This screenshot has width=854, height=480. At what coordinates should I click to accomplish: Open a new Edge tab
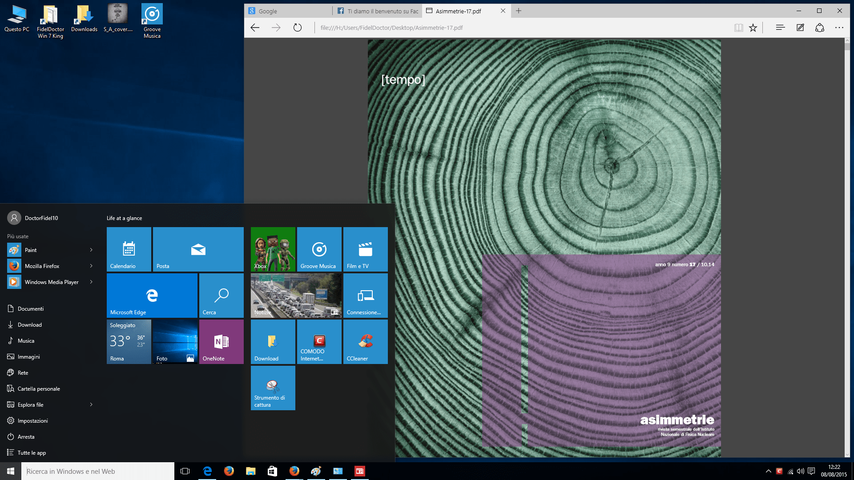[519, 11]
